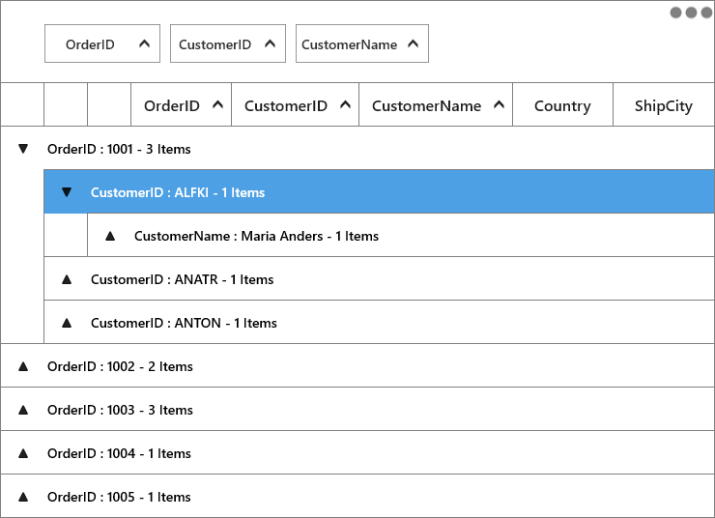Expand the OrderID : 1003 group
Screen dimensions: 715x518
[x=23, y=410]
